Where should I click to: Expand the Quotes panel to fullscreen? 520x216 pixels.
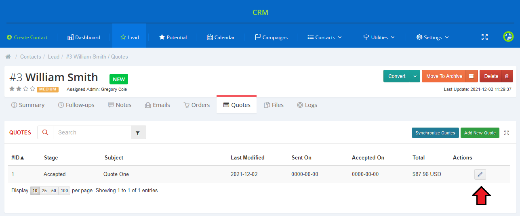pyautogui.click(x=507, y=133)
